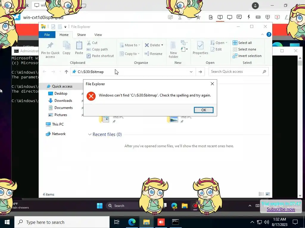Open the quick access toolbar customize arrow
Image resolution: width=305 pixels, height=228 pixels.
[x=65, y=27]
